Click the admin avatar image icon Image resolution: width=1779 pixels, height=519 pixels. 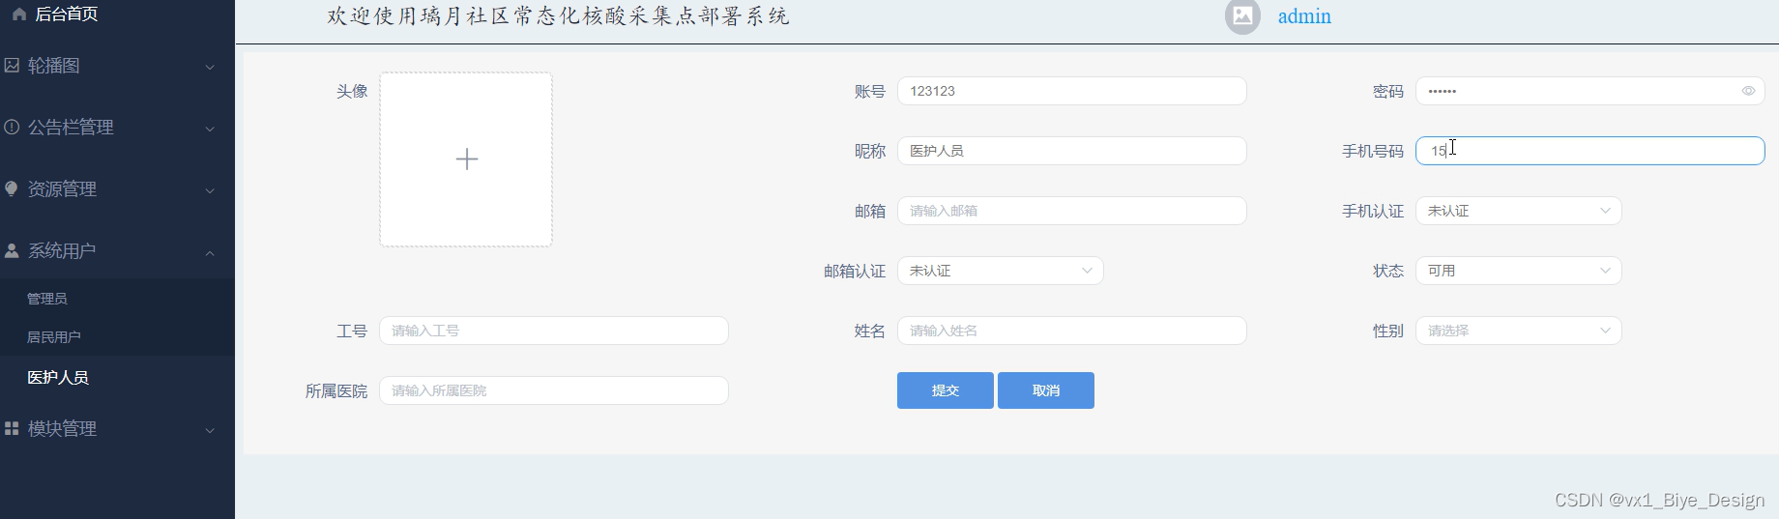(1242, 16)
